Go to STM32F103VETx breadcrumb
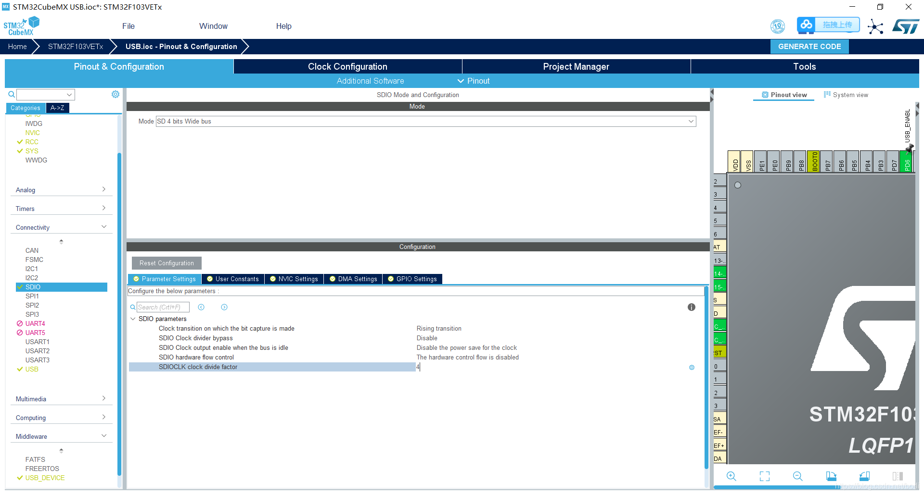Viewport: 924px width, 495px height. 76,47
